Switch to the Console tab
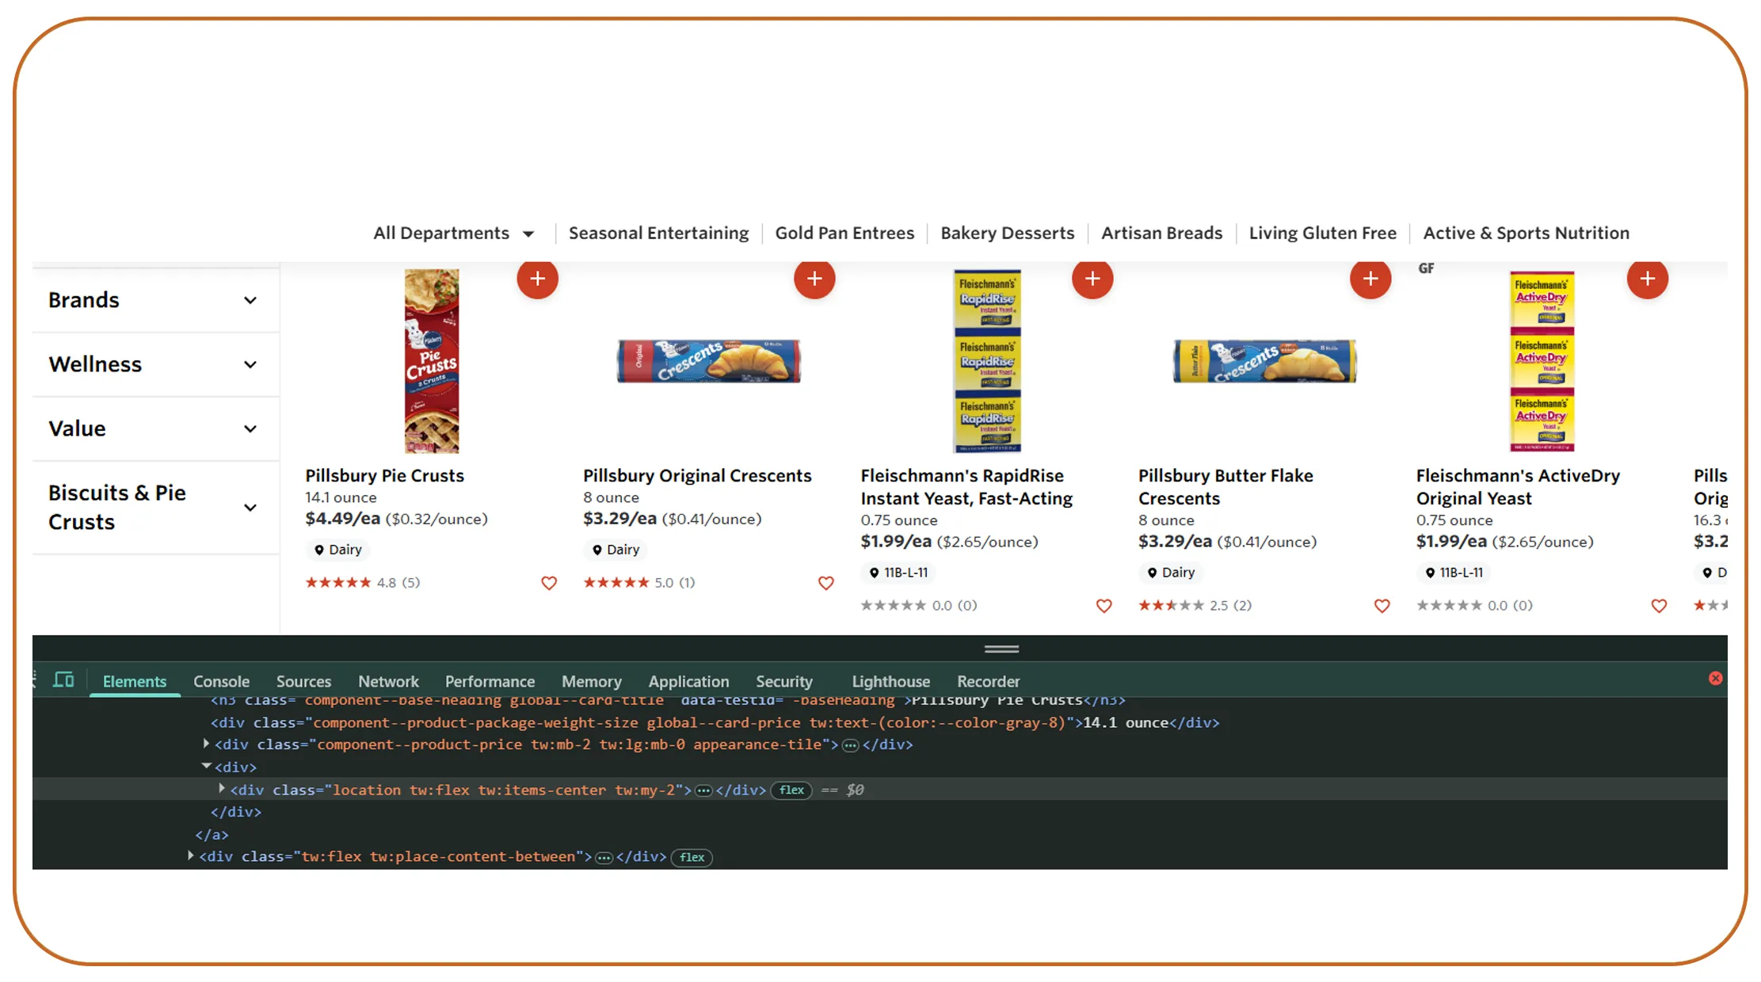Viewport: 1761px width, 982px height. click(x=221, y=682)
